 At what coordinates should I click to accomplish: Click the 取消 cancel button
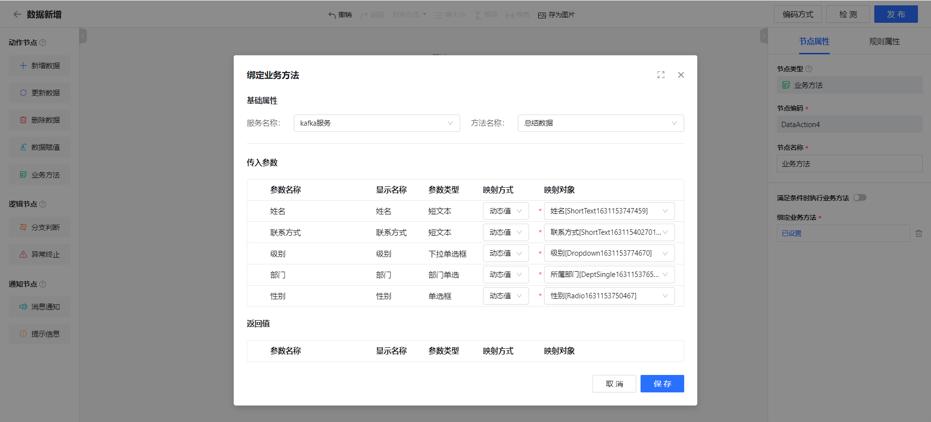[x=614, y=384]
